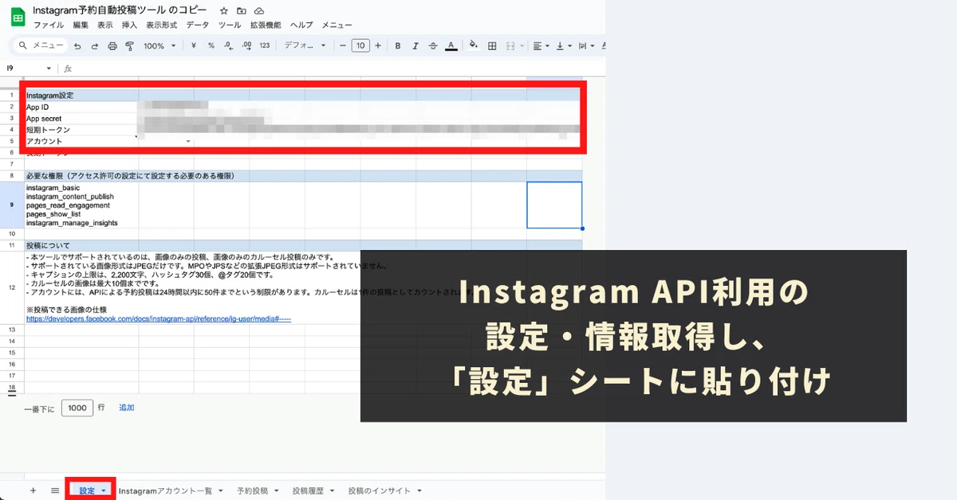Activate the paint format tool
This screenshot has height=500, width=957.
coord(129,46)
